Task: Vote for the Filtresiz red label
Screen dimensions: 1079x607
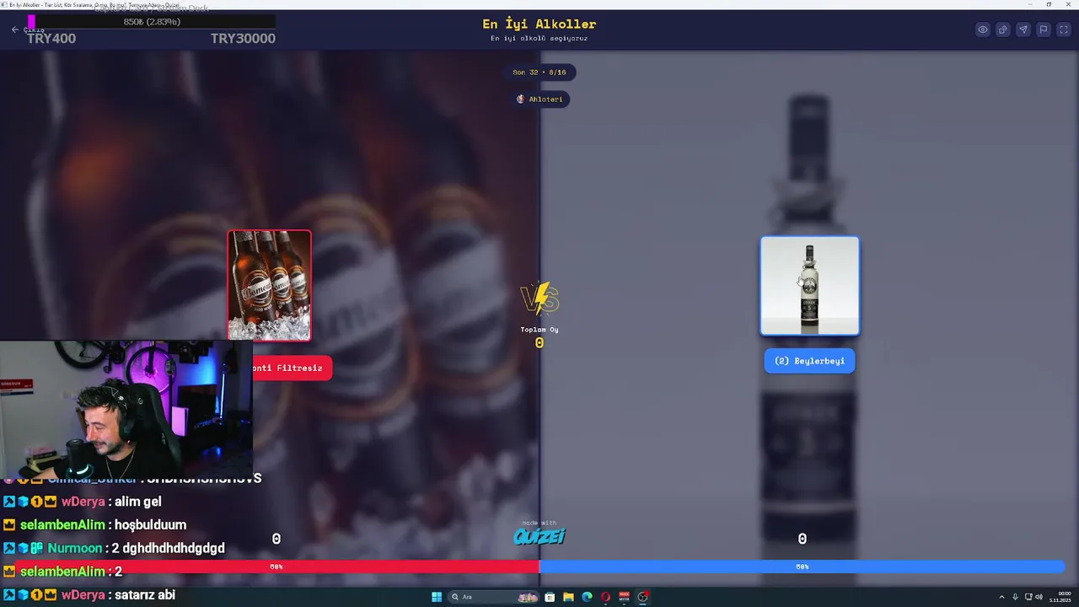Action: pos(293,368)
